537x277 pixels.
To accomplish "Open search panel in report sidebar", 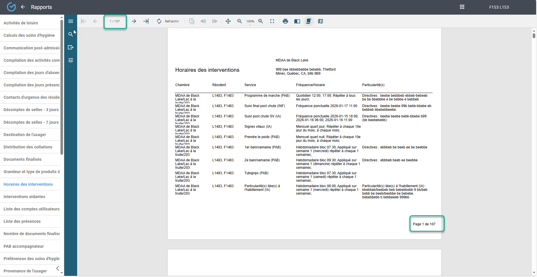I will 71,34.
